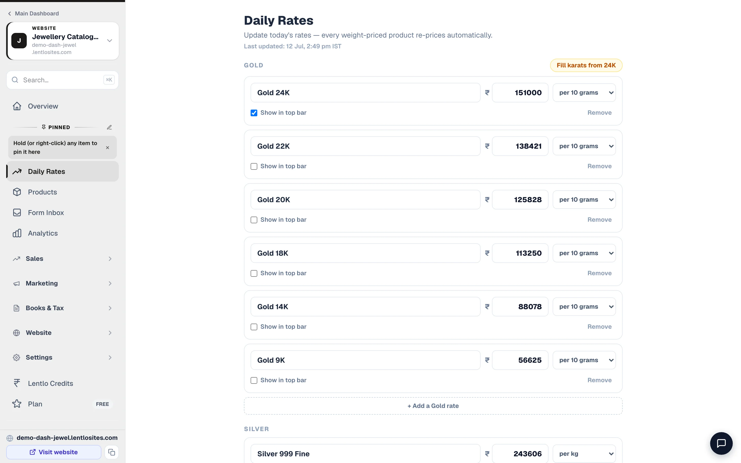Viewport: 741px width, 463px height.
Task: Go back to Main Dashboard
Action: point(33,13)
